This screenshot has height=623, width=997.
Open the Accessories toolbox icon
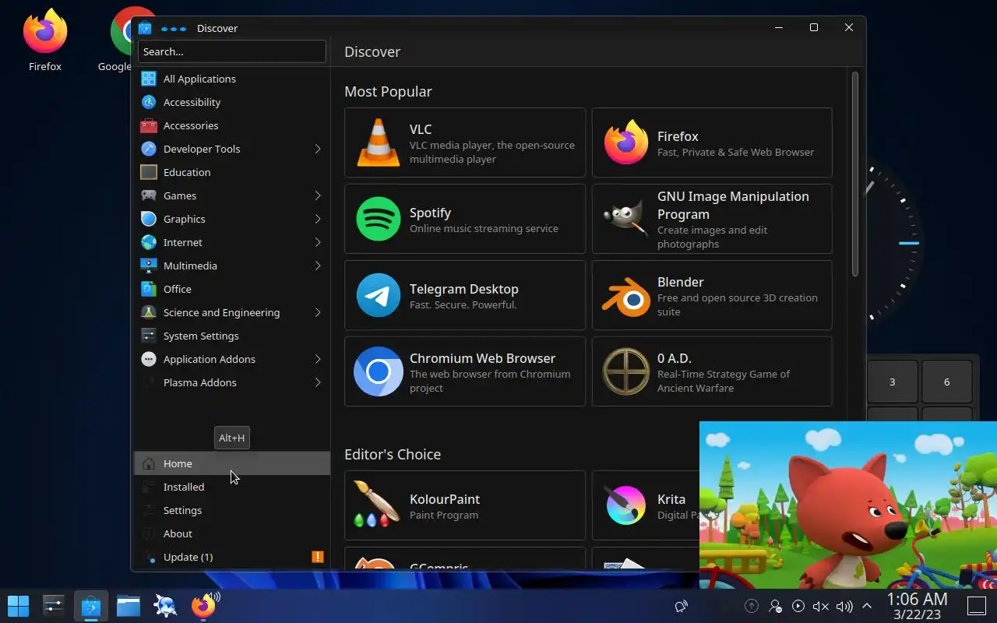pyautogui.click(x=148, y=125)
